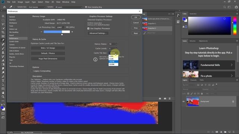Select the Eyedropper tool in the toolbar
This screenshot has height=134, width=239.
[x=3, y=41]
